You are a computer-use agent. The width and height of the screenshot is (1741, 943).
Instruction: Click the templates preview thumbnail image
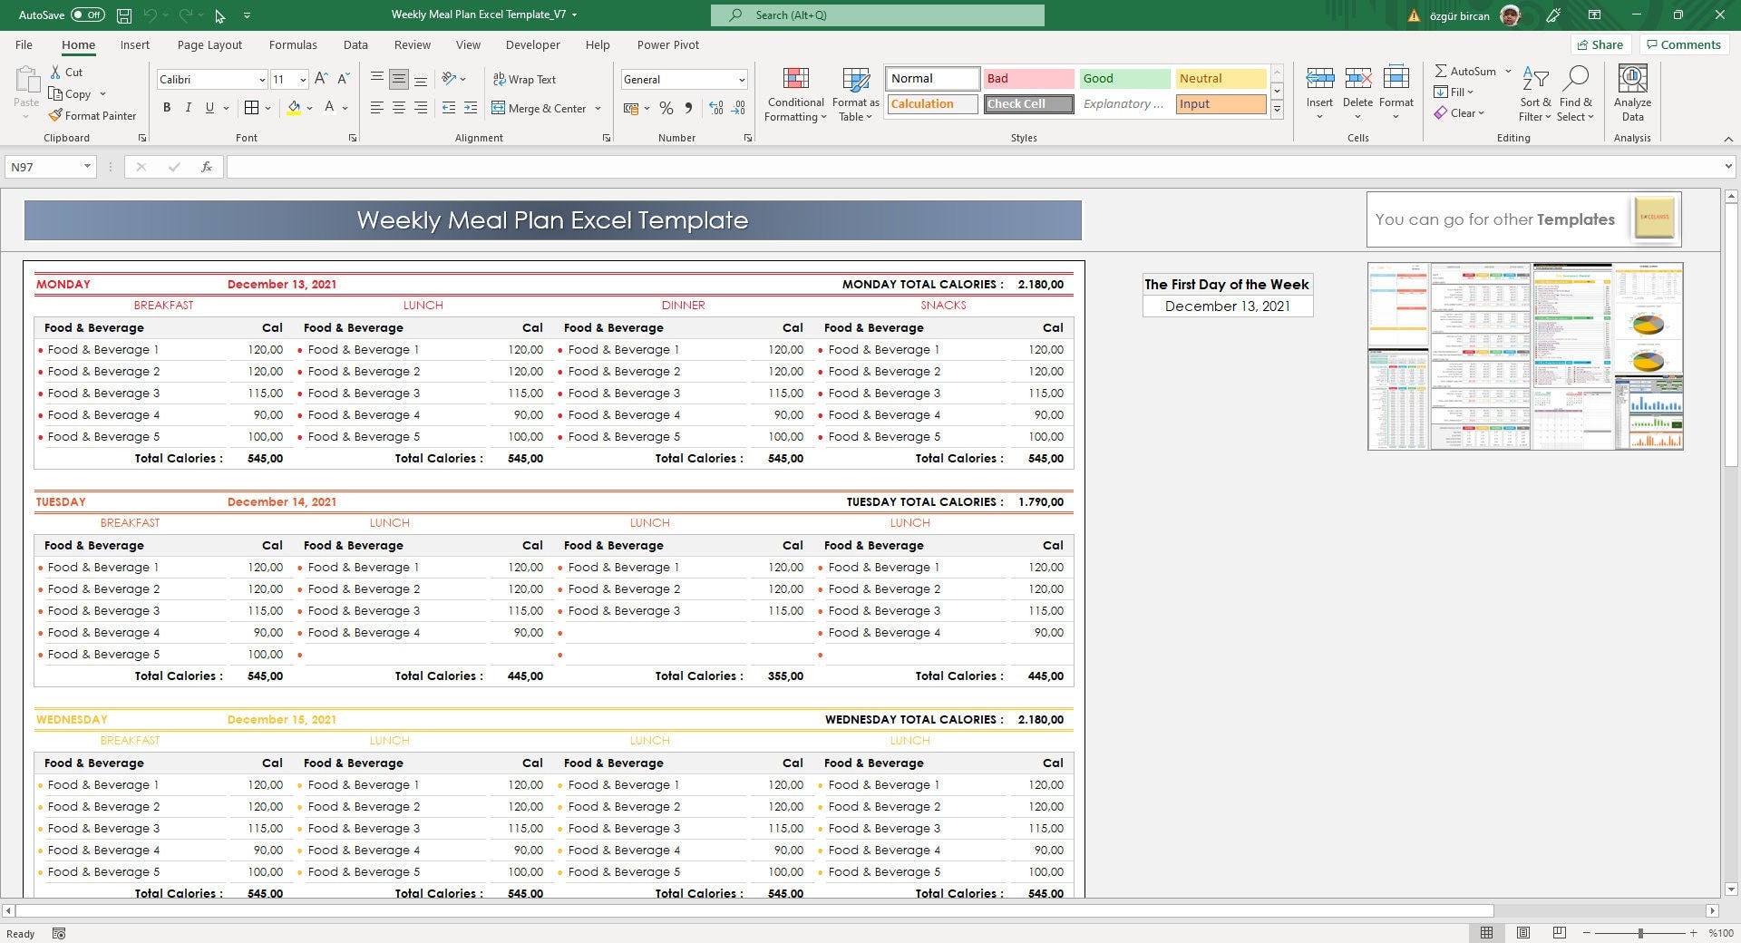click(1525, 356)
